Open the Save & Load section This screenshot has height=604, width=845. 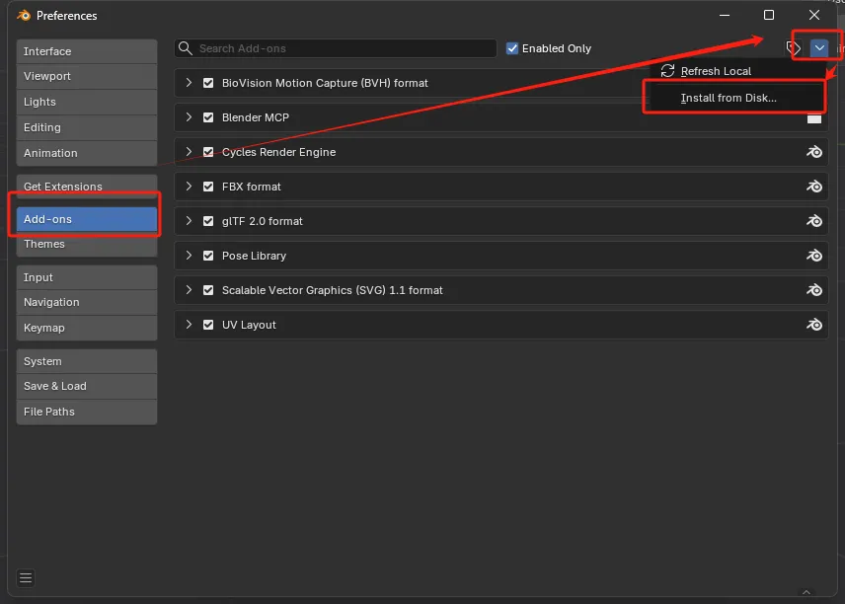pyautogui.click(x=87, y=386)
